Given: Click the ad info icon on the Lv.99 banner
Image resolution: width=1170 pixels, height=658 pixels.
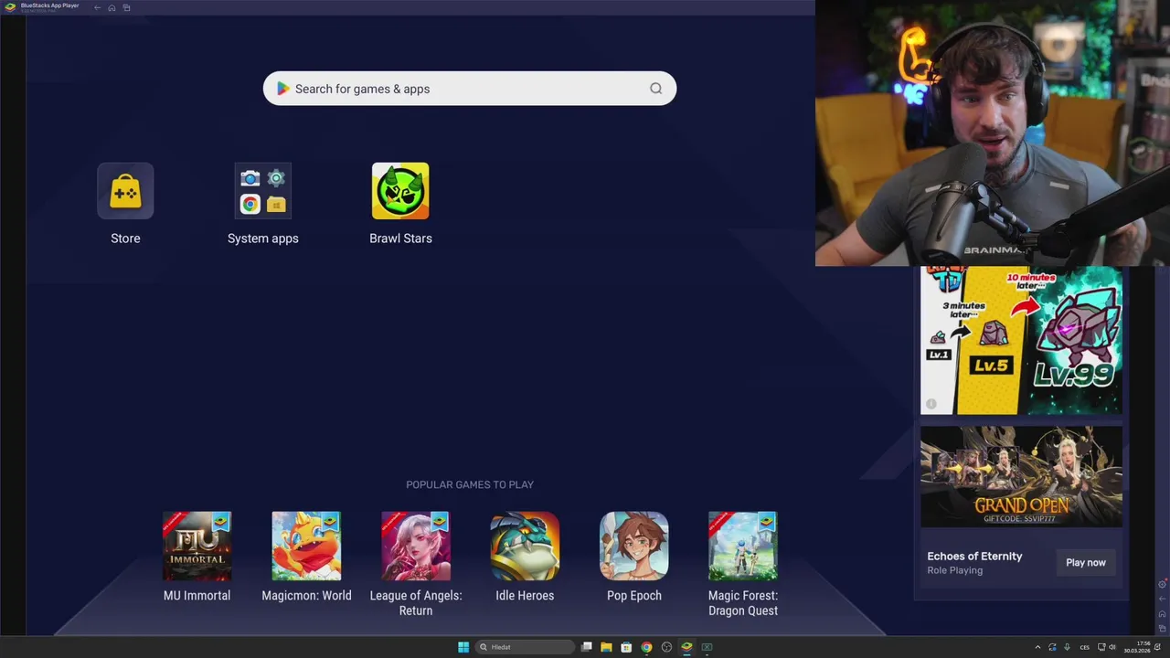Looking at the screenshot, I should click(x=931, y=404).
